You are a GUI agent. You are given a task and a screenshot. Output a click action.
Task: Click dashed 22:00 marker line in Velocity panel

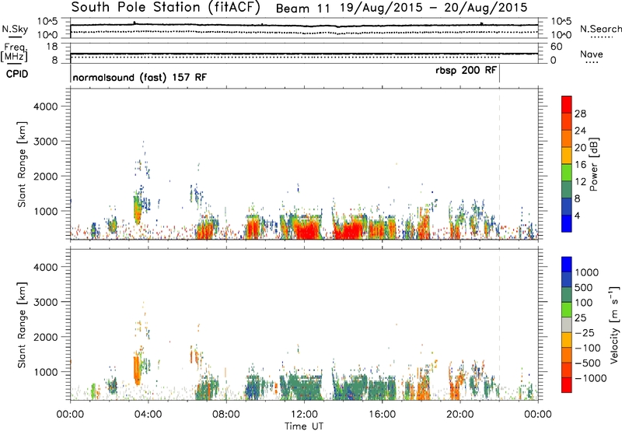(499, 324)
